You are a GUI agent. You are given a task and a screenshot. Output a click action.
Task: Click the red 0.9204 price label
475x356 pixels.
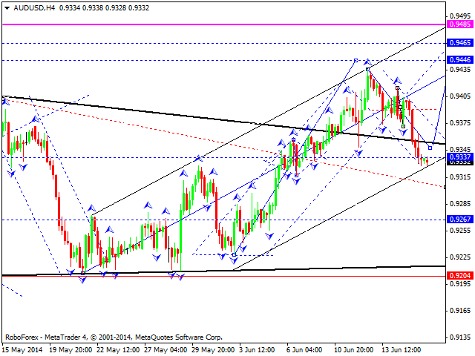tap(460, 275)
